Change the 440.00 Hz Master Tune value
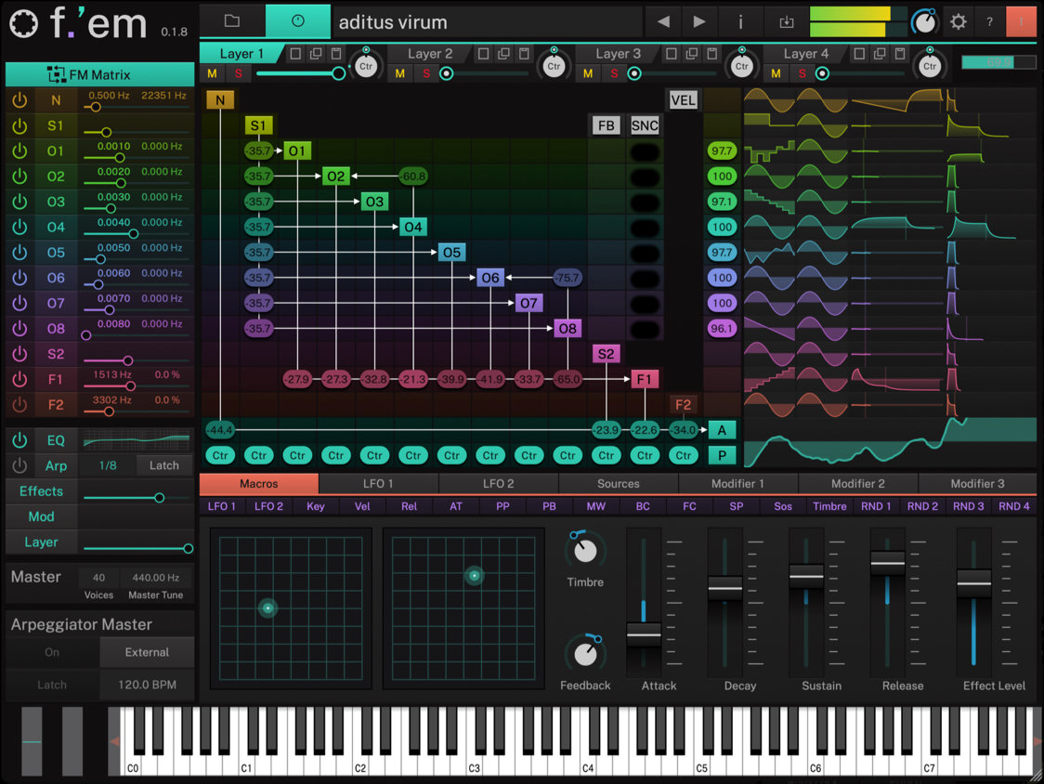Viewport: 1044px width, 784px height. pos(155,578)
